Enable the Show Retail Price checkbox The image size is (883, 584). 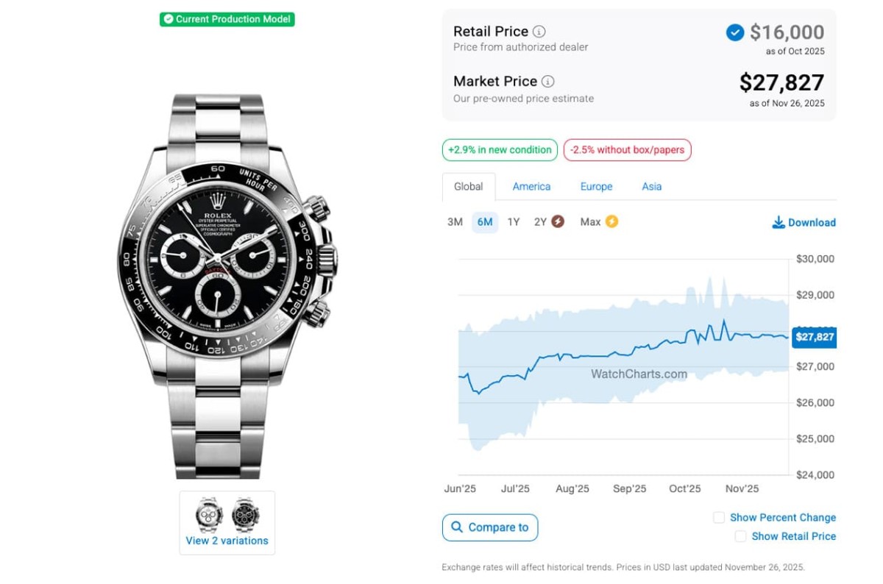coord(740,537)
